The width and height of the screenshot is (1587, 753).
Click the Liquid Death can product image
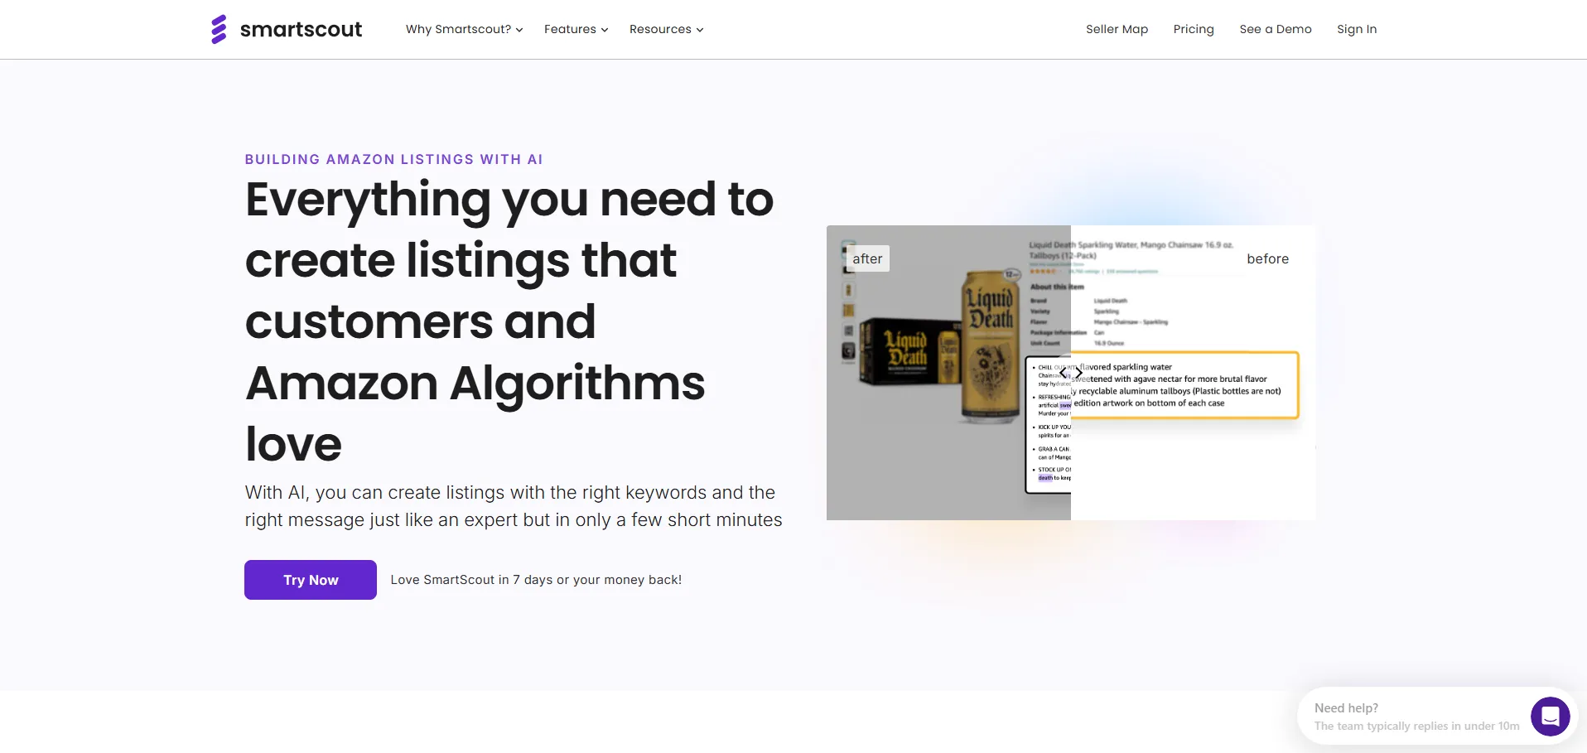(990, 348)
